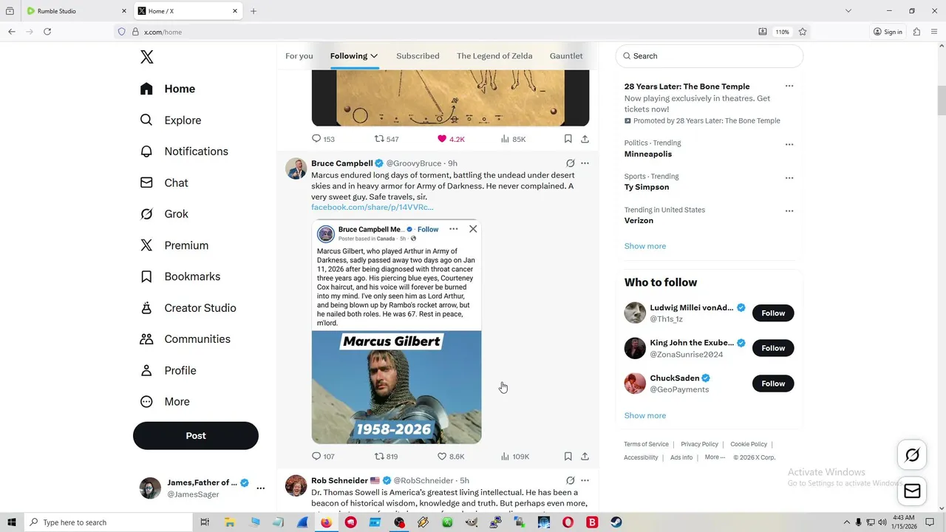Open more options on Bruce Campbell's post

[585, 163]
